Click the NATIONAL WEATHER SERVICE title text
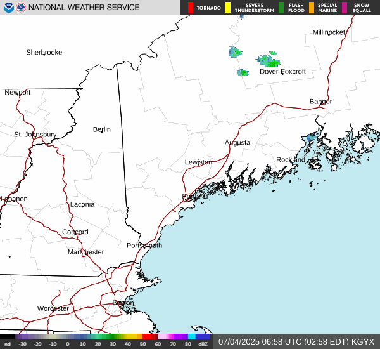The image size is (380, 349). (x=84, y=7)
